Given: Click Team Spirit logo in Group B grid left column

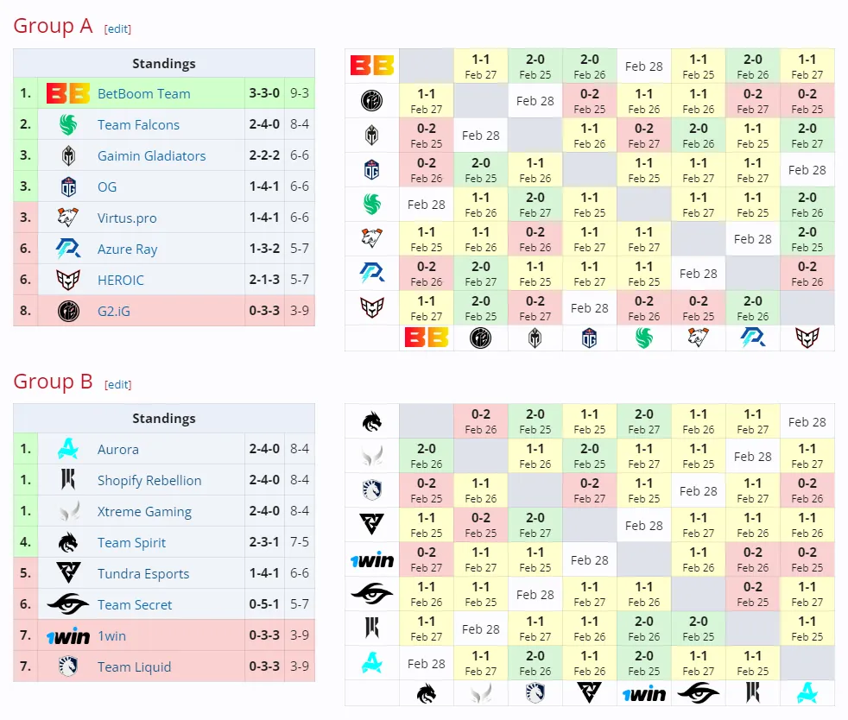Looking at the screenshot, I should coord(372,421).
